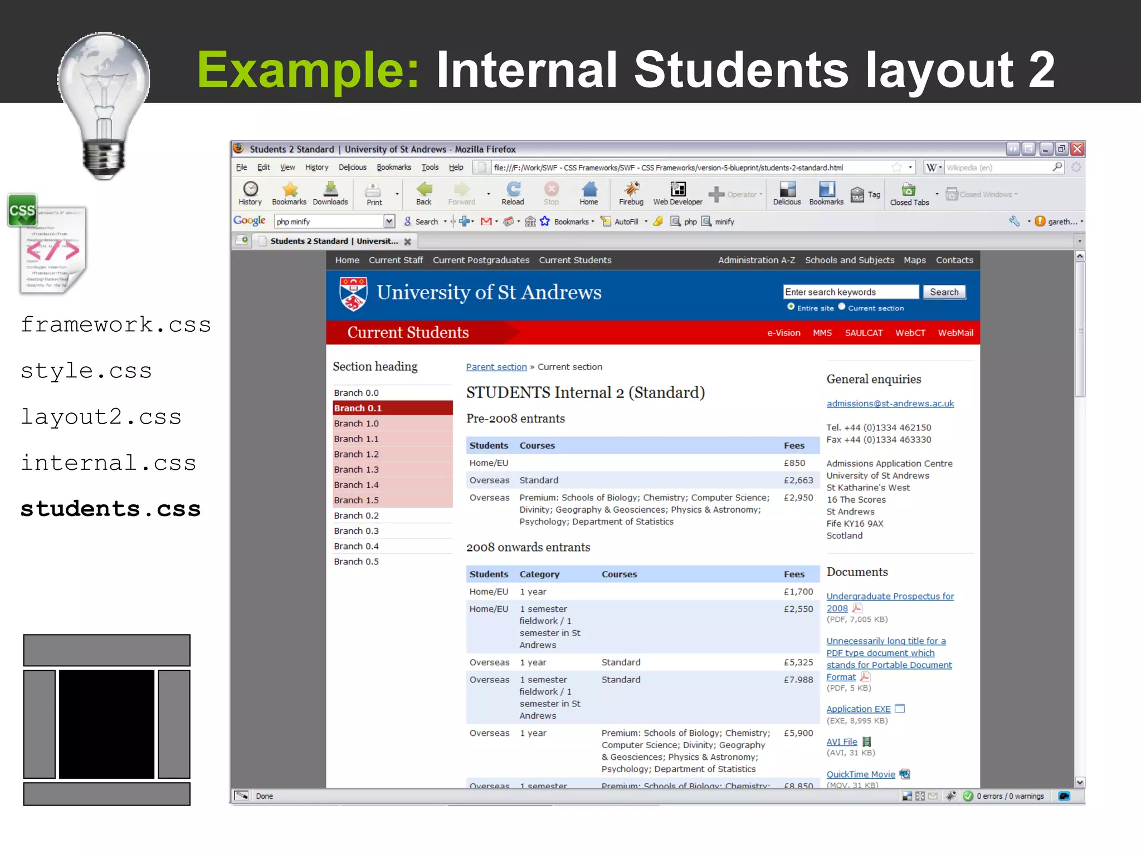Open the Back/Forward history dropdown arrow

(x=489, y=194)
